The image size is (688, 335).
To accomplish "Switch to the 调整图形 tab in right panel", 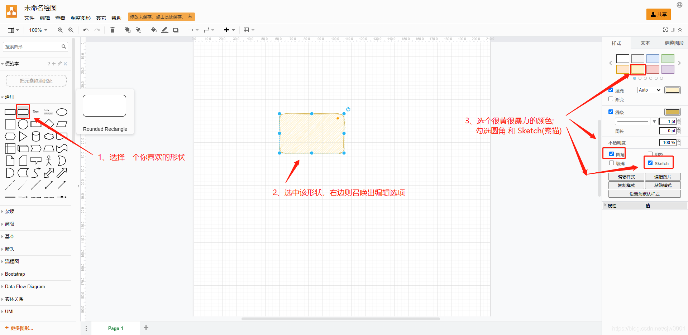I will point(674,43).
